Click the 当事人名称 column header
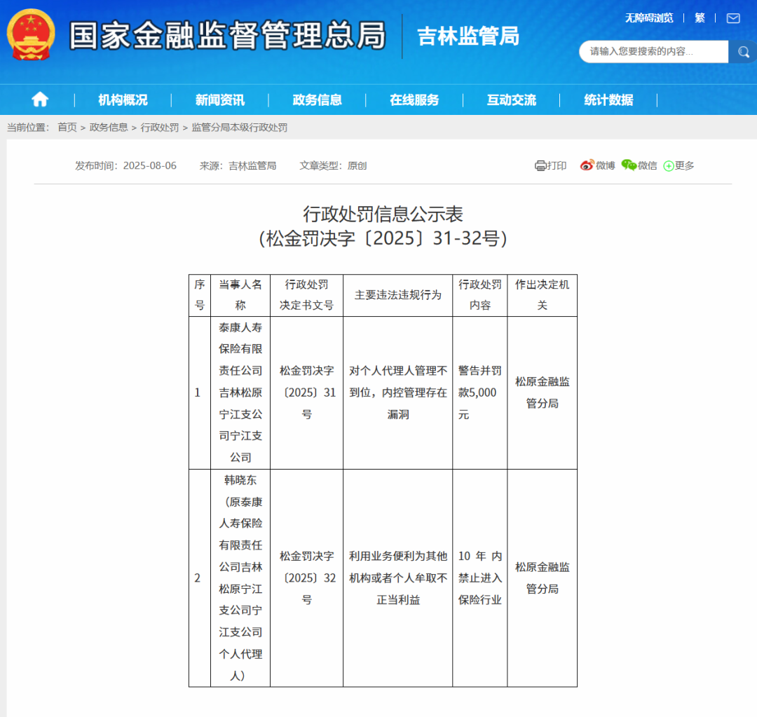757x717 pixels. coord(240,295)
